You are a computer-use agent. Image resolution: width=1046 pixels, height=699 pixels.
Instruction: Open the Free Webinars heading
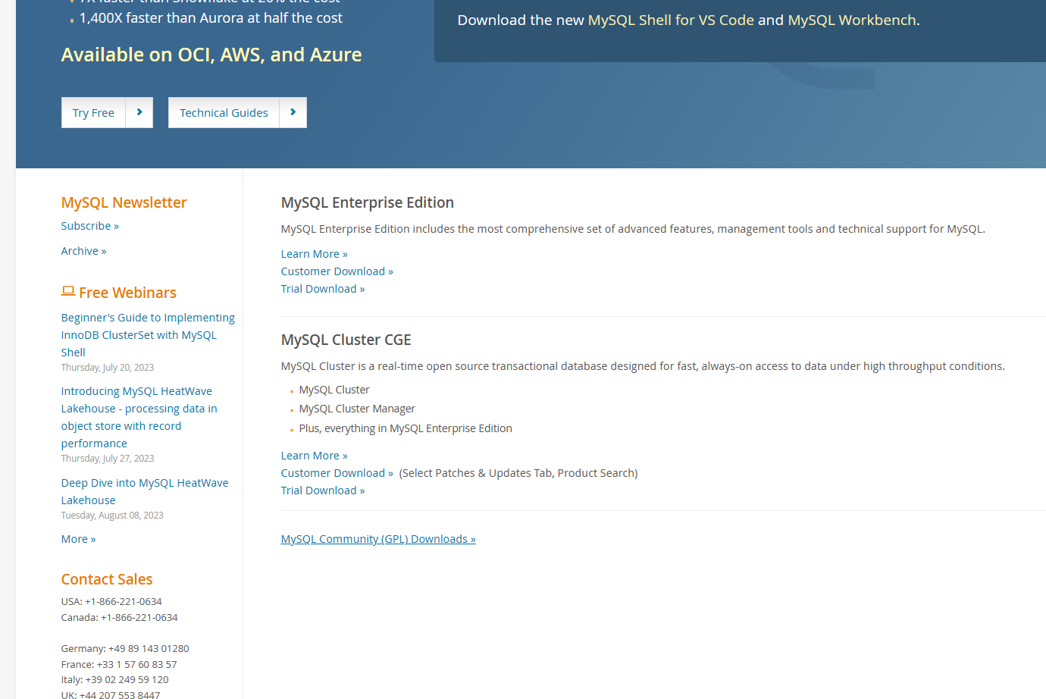point(127,293)
